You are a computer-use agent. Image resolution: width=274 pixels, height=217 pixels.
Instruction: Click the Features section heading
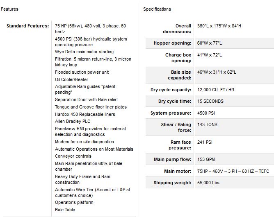9,9
